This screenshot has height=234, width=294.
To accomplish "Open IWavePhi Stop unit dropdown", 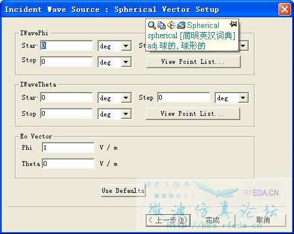I will pyautogui.click(x=125, y=62).
